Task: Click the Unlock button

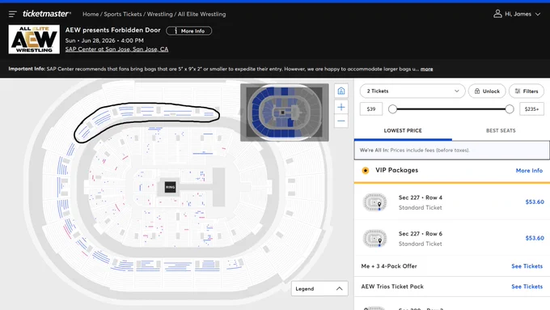Action: point(487,91)
